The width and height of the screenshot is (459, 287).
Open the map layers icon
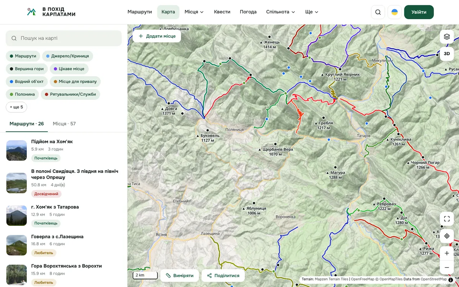click(x=447, y=37)
